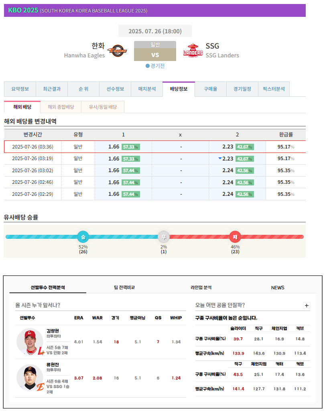Click match date 2025. 07. 26 (18:00)
327x411 pixels.
coord(155,31)
